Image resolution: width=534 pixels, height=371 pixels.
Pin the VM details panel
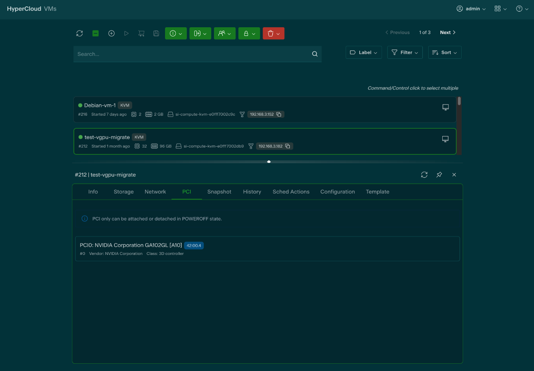point(439,175)
